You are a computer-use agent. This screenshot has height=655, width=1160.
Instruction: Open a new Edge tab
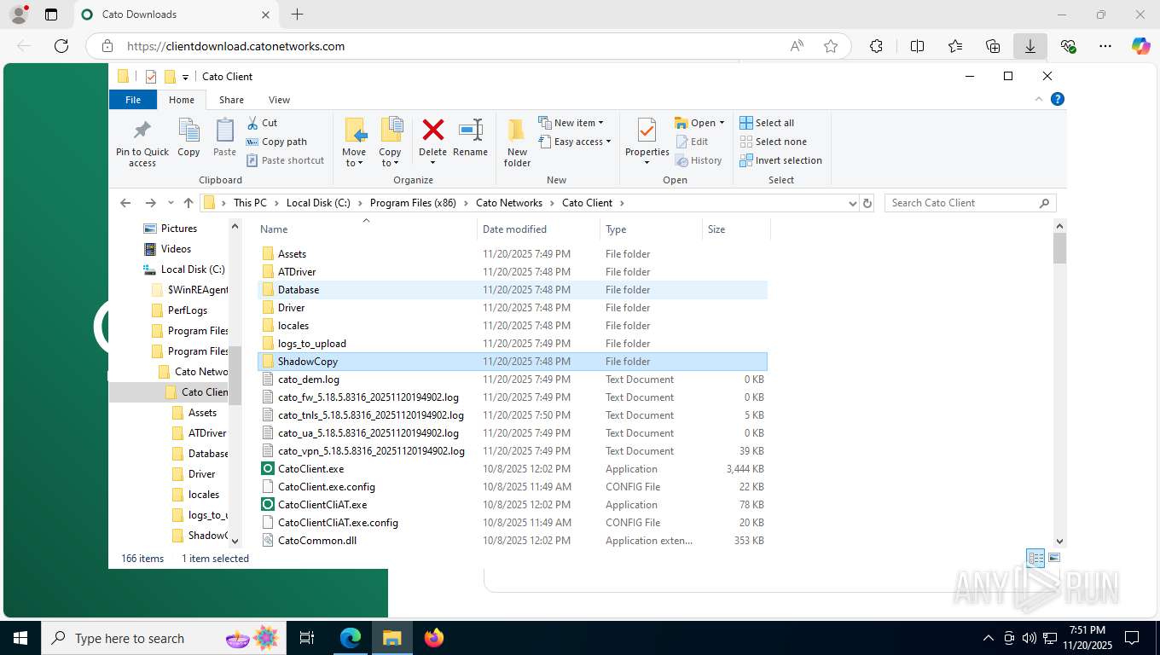coord(297,14)
